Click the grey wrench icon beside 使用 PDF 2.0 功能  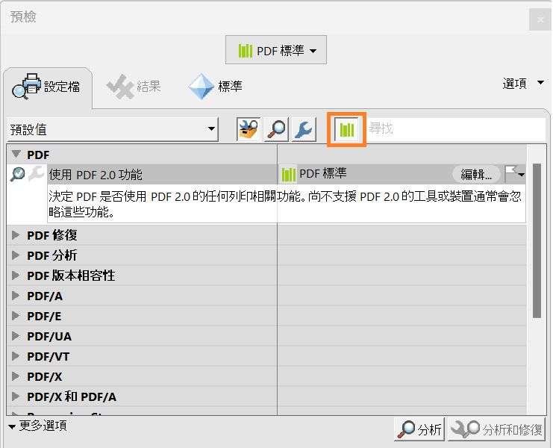click(x=37, y=173)
